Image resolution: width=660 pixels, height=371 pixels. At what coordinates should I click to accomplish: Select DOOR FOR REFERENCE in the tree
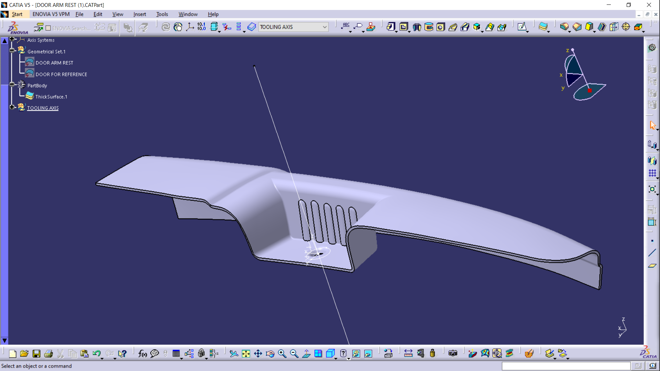[62, 74]
